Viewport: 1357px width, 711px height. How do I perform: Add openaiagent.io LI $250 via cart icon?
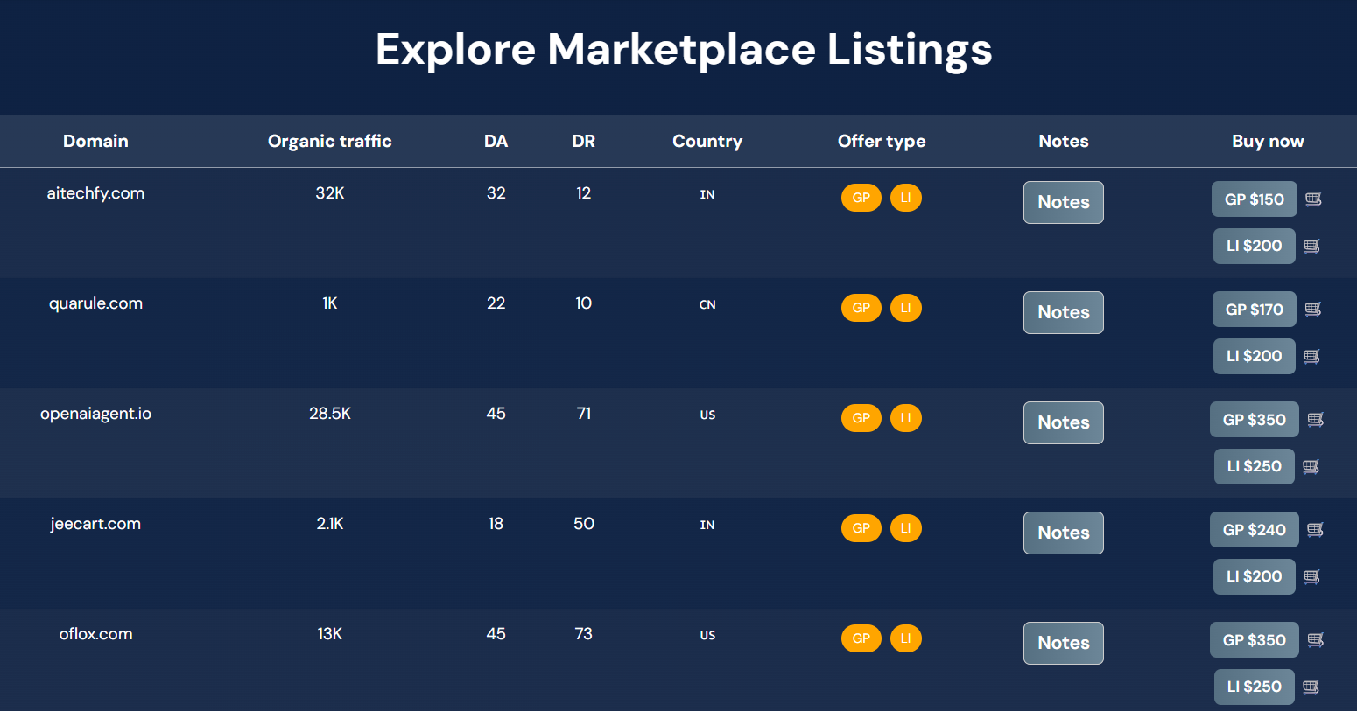point(1311,467)
